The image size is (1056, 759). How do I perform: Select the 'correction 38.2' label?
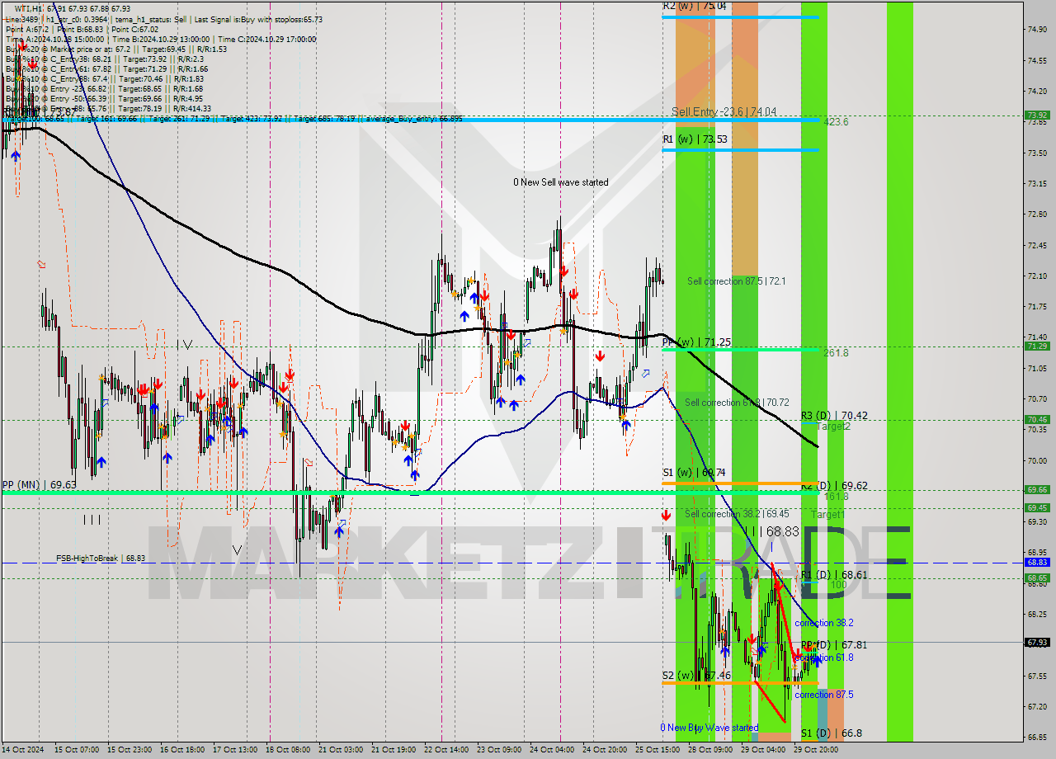pyautogui.click(x=823, y=623)
